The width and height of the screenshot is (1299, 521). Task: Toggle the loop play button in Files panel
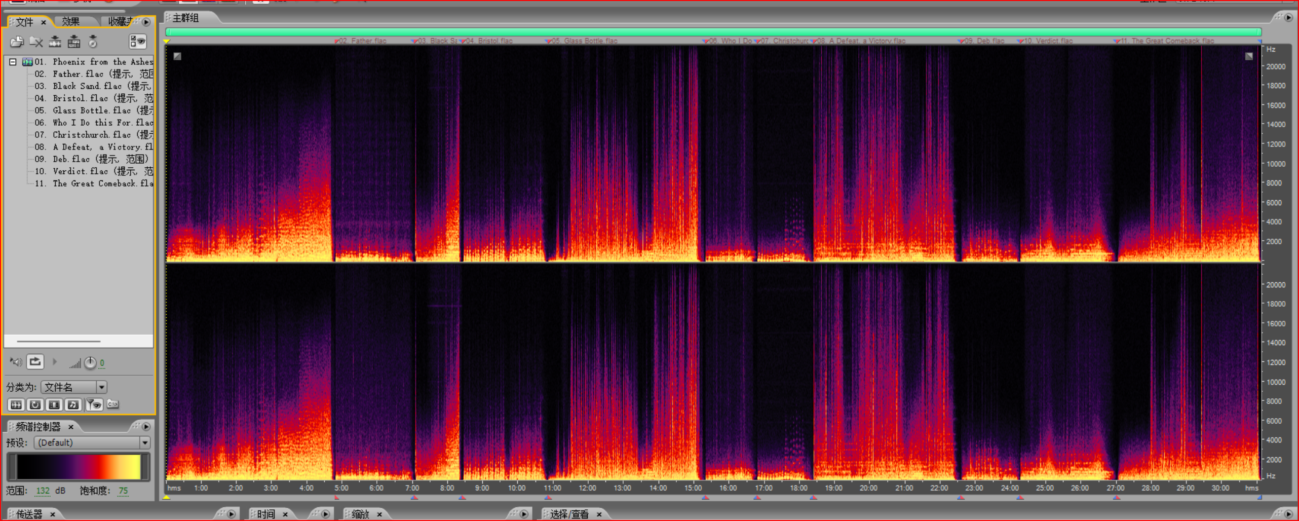tap(35, 362)
